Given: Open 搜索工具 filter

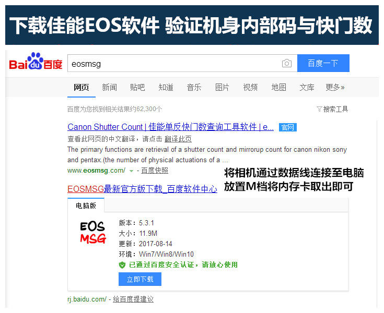Looking at the screenshot, I should (332, 109).
